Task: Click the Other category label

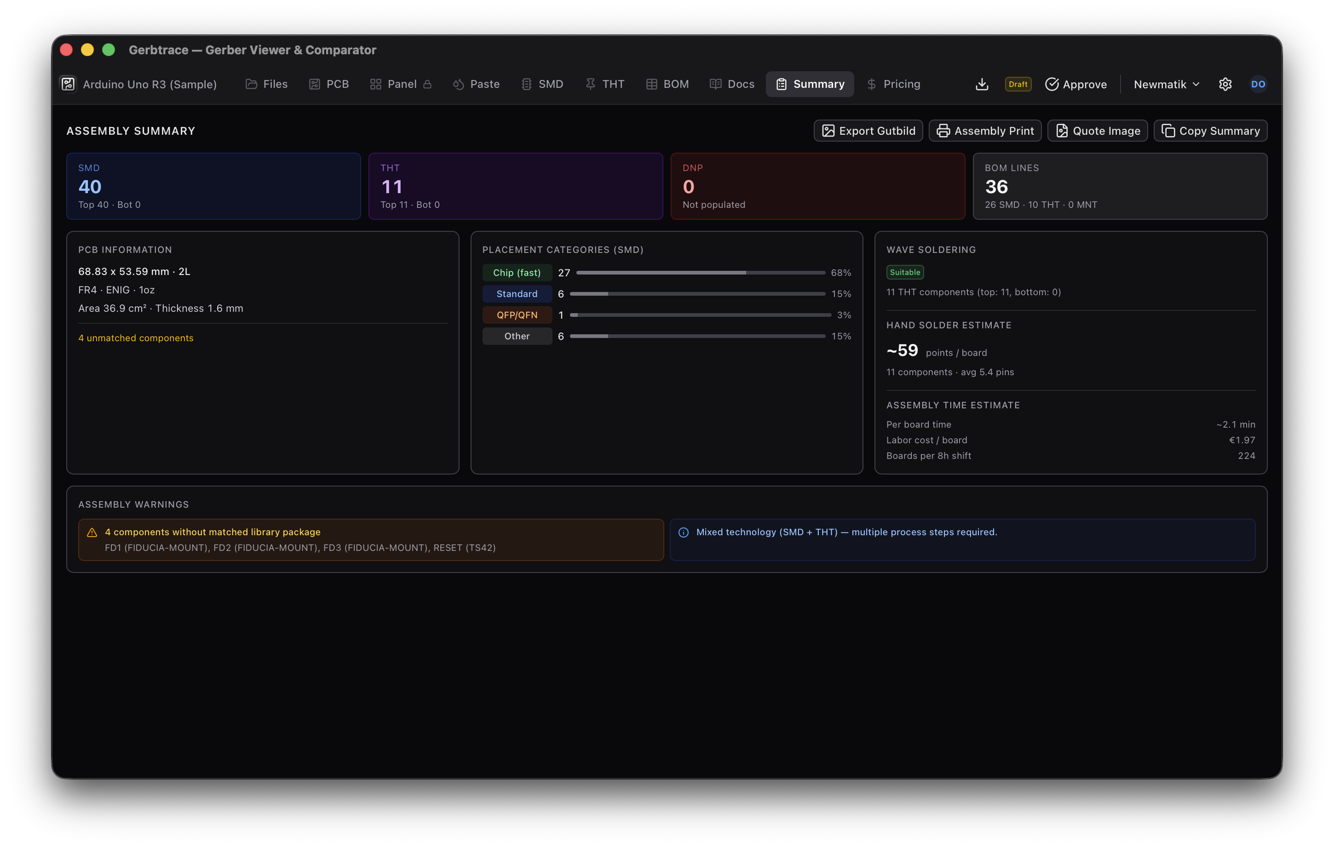Action: coord(517,336)
